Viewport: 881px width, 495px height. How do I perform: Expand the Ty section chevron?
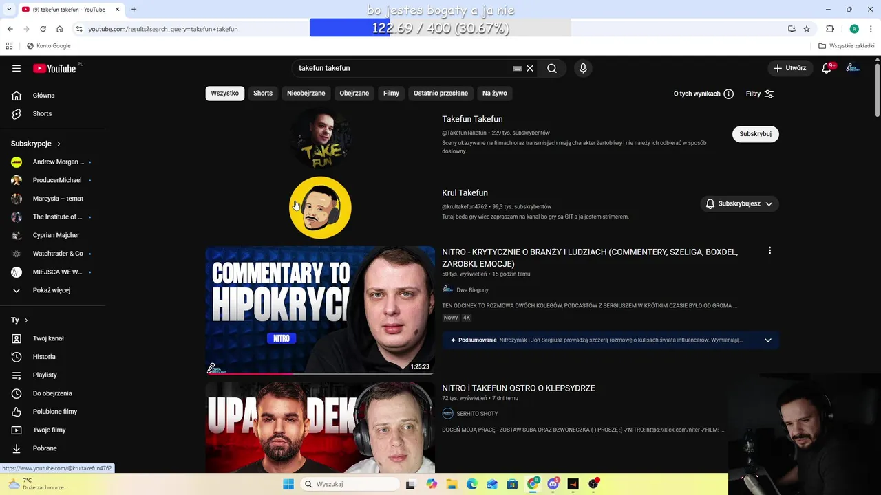[x=26, y=320]
